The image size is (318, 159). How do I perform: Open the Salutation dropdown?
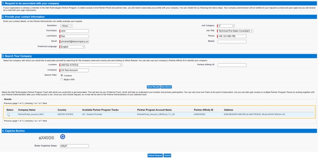coord(66,26)
